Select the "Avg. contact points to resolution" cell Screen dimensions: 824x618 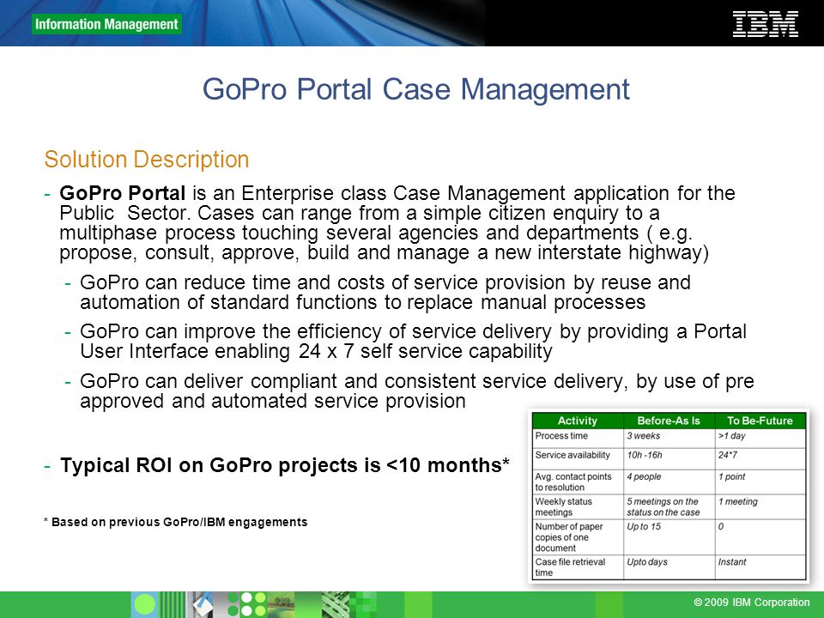[x=578, y=482]
